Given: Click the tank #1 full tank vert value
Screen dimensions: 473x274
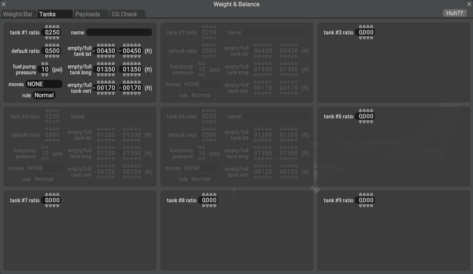Looking at the screenshot, I should (132, 88).
